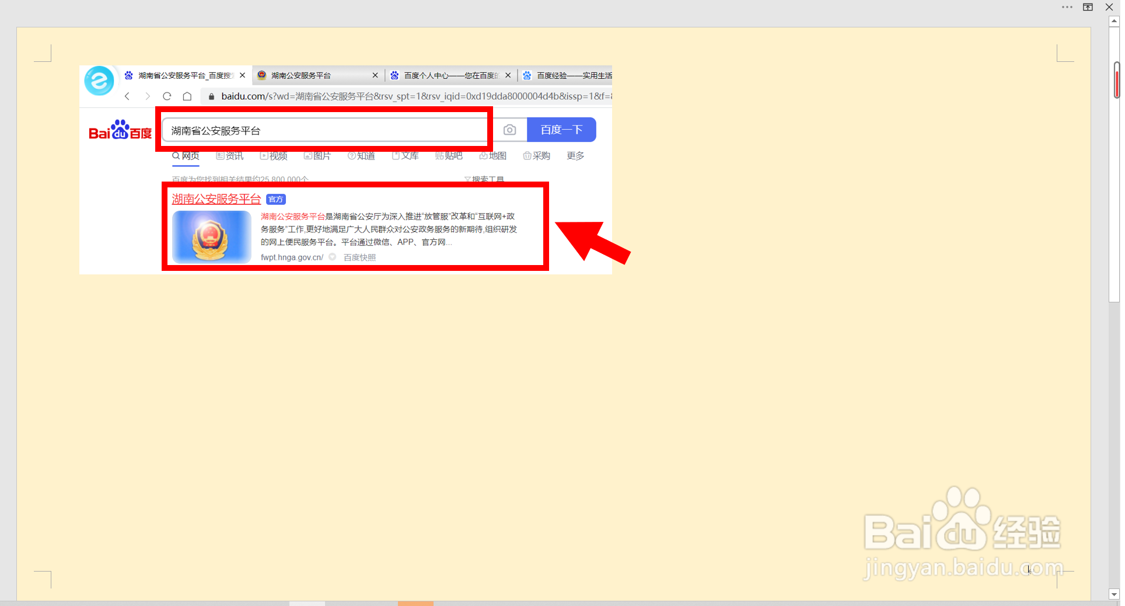1125x606 pixels.
Task: Click the ribbon display options icon
Action: (1088, 7)
